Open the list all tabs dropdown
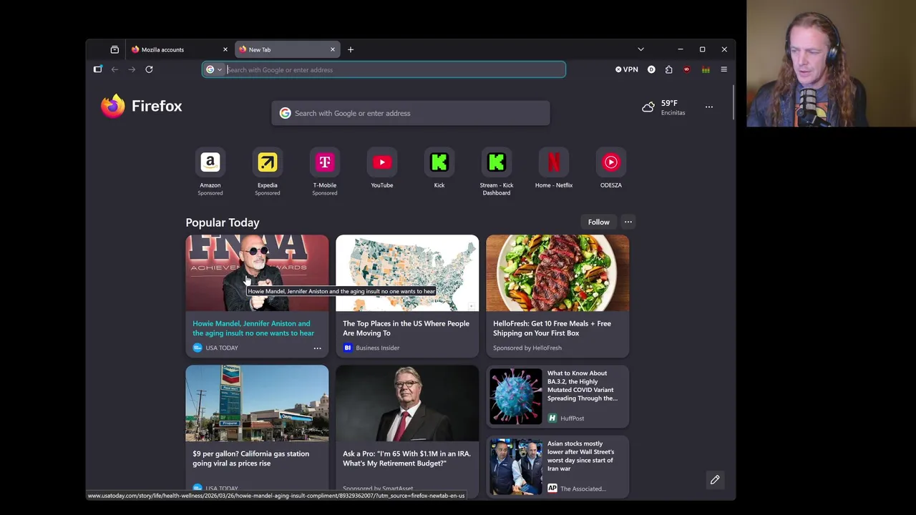Image resolution: width=916 pixels, height=515 pixels. click(x=640, y=49)
